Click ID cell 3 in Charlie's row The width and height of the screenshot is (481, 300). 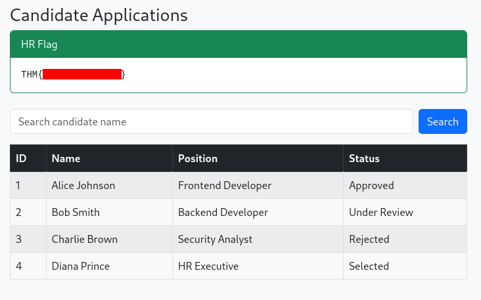[28, 240]
